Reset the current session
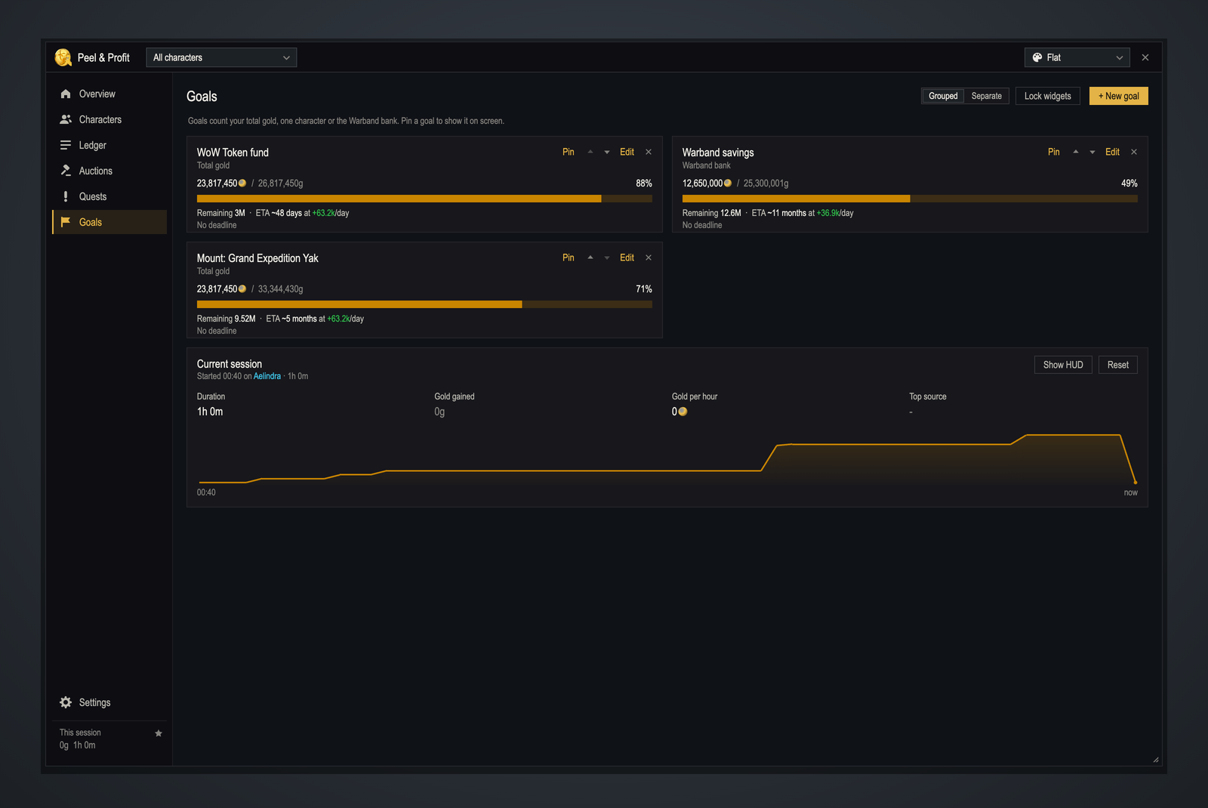The height and width of the screenshot is (808, 1208). [x=1118, y=365]
